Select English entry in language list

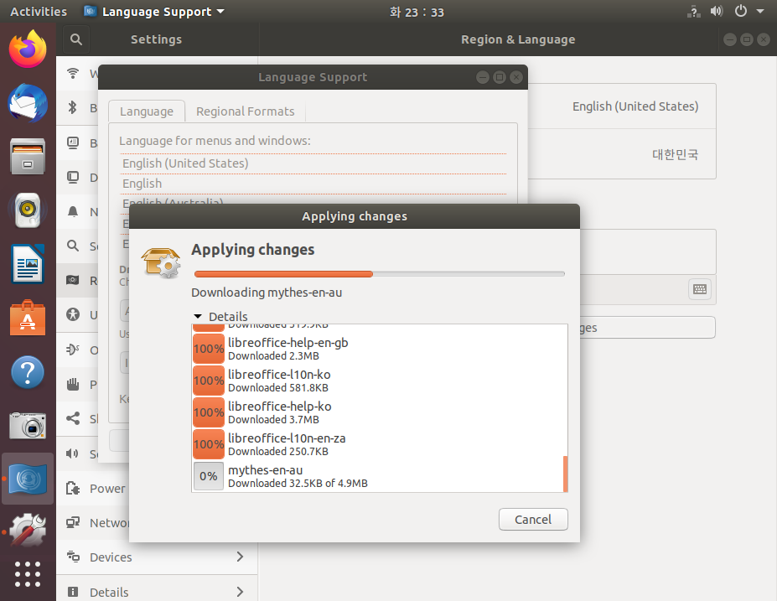pos(313,184)
